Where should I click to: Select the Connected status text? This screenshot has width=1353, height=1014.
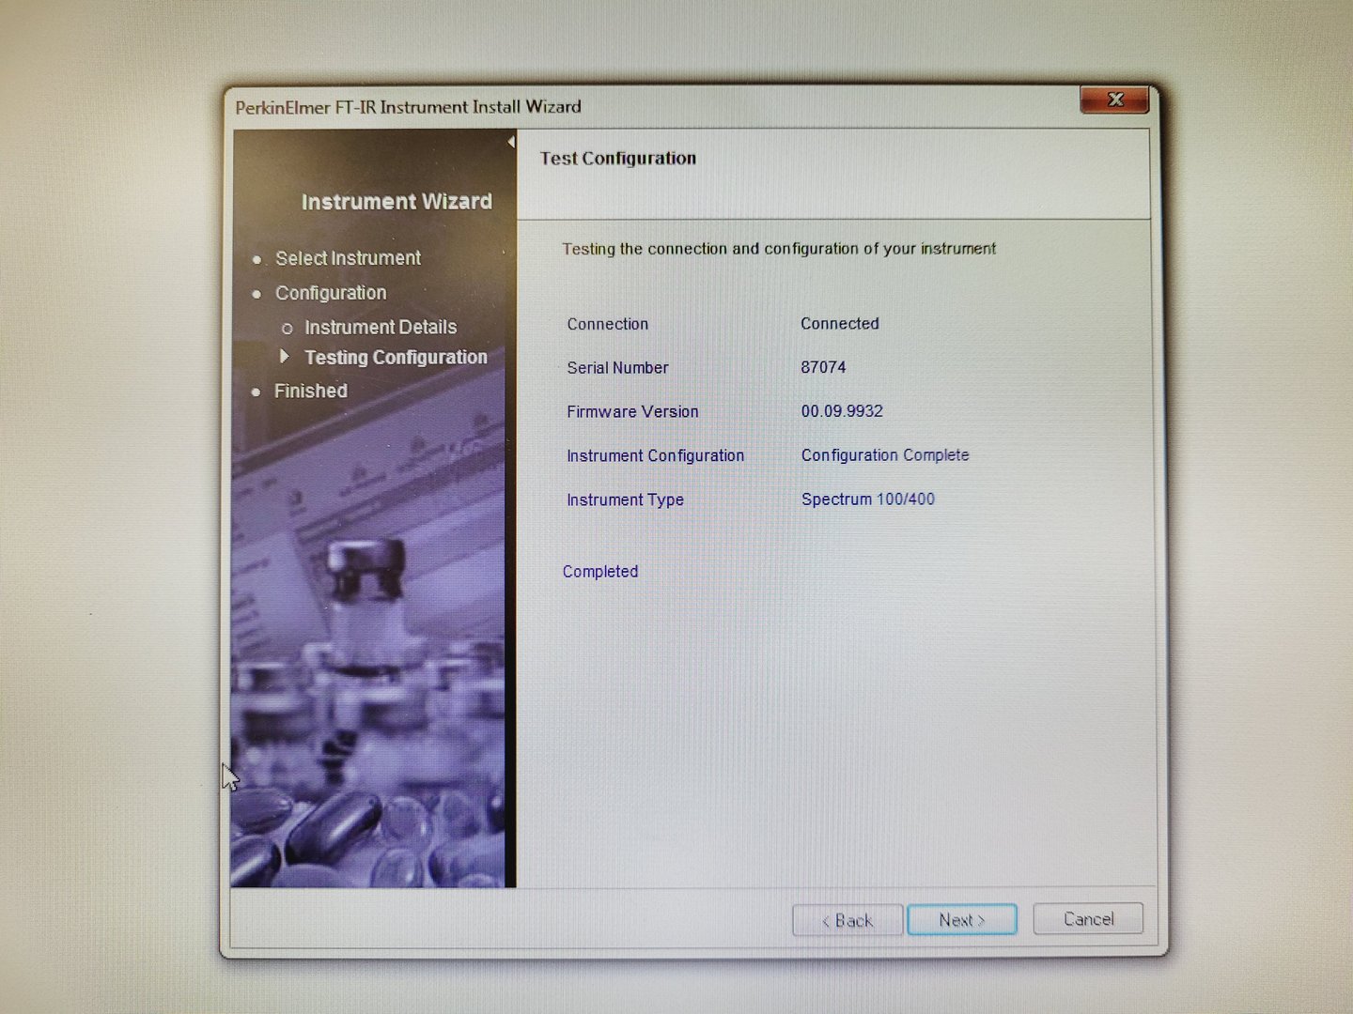pos(840,323)
